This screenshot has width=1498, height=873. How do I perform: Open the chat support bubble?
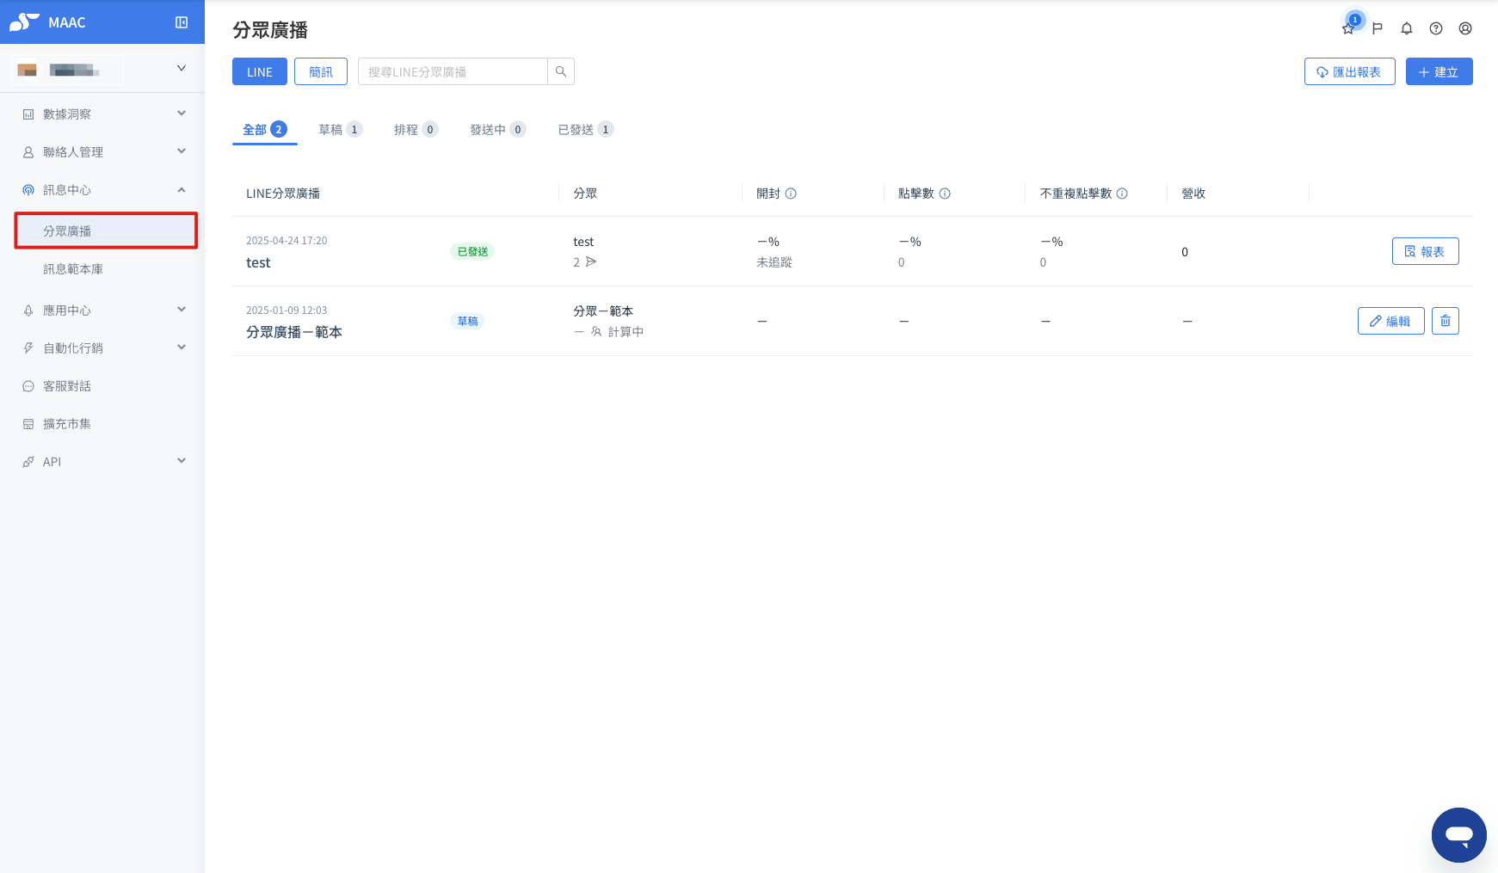click(1459, 835)
